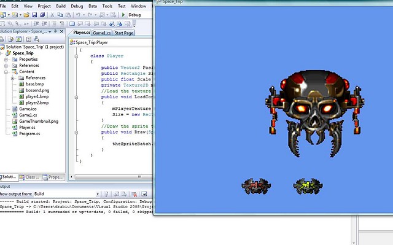Collapse the class Player code outline box
The image size is (393, 245).
pyautogui.click(x=76, y=56)
